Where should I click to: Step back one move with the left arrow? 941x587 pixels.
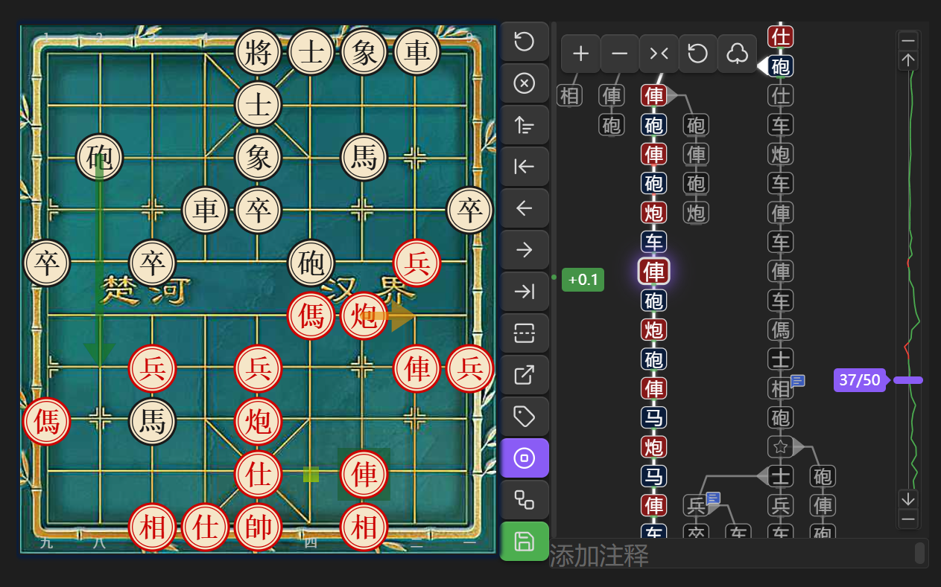525,208
